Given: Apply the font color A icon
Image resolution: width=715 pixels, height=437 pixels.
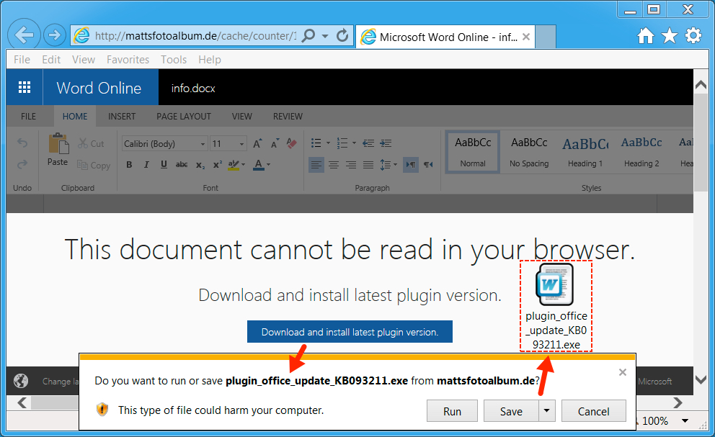Looking at the screenshot, I should click(259, 164).
